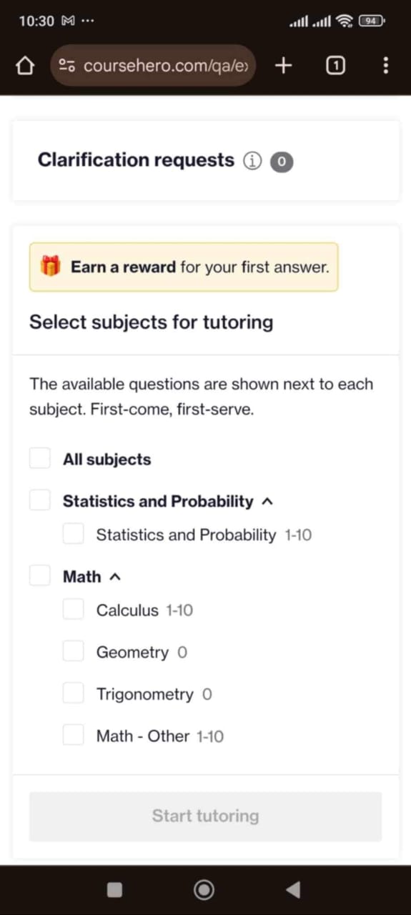Screen dimensions: 411x915
Task: Click the clarification requests count badge
Action: [x=282, y=162]
